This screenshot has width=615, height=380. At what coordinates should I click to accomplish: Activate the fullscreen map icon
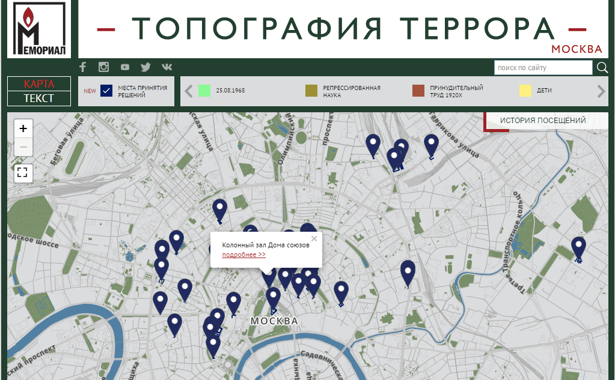[x=22, y=173]
